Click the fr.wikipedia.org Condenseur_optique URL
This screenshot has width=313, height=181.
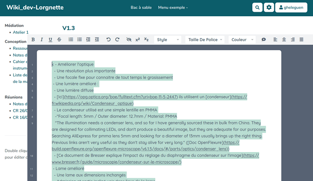[x=92, y=104]
